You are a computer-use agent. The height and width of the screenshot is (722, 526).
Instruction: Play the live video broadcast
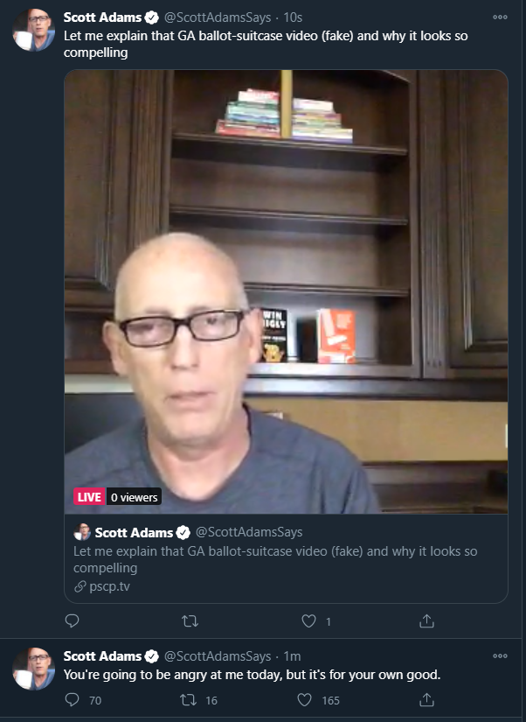[x=286, y=291]
